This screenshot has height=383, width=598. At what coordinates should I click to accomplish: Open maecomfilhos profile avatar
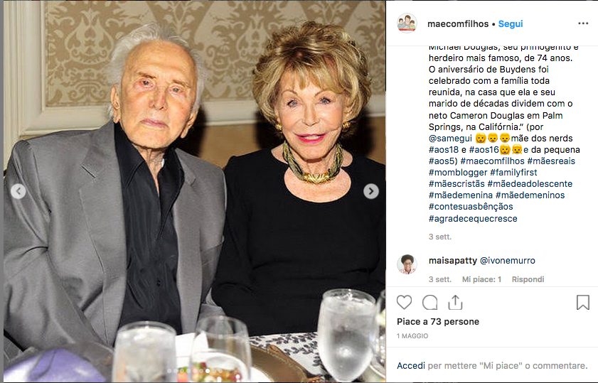pos(407,23)
